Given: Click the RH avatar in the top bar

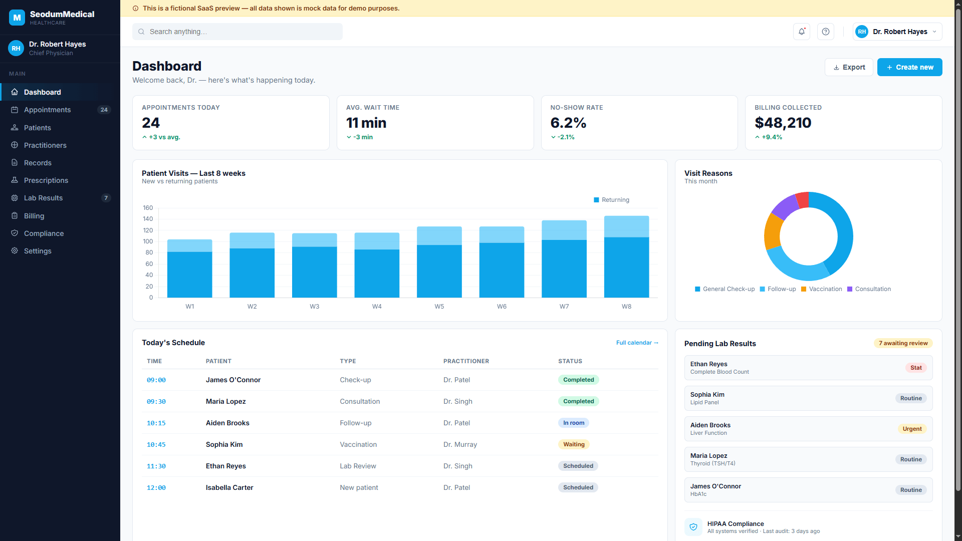Looking at the screenshot, I should (862, 32).
